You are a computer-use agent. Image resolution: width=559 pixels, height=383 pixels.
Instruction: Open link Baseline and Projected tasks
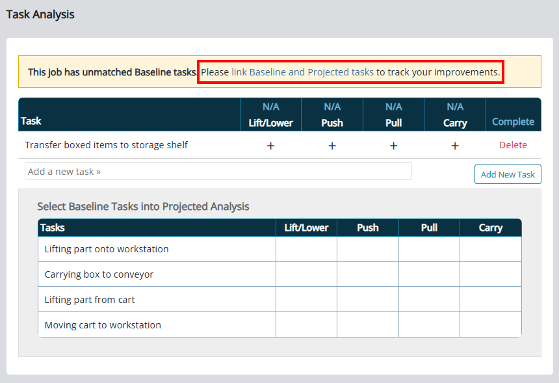tap(302, 72)
